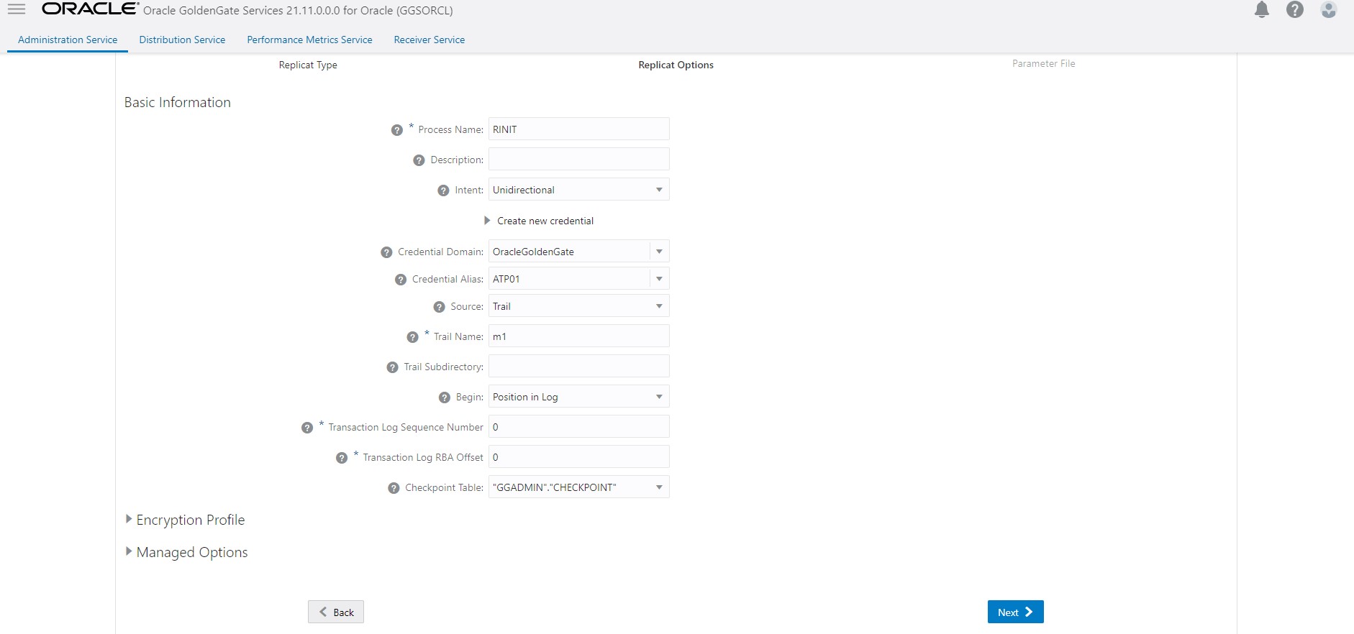This screenshot has height=634, width=1354.
Task: Show help for Checkpoint Table
Action: (394, 488)
